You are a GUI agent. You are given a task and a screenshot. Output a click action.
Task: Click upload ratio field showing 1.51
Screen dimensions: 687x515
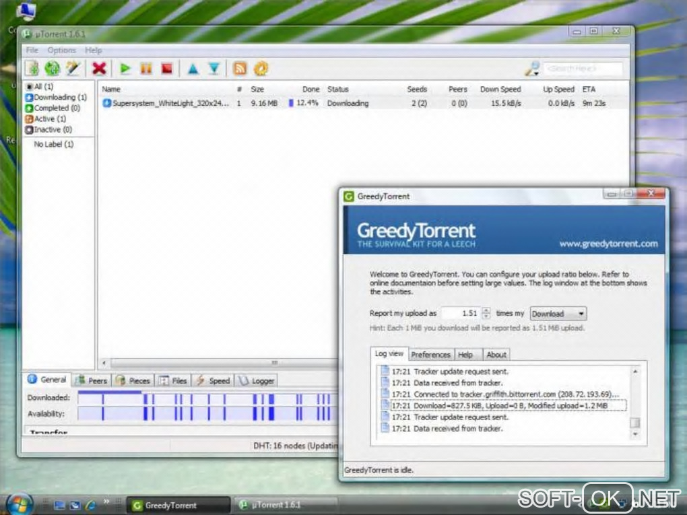[x=461, y=313]
